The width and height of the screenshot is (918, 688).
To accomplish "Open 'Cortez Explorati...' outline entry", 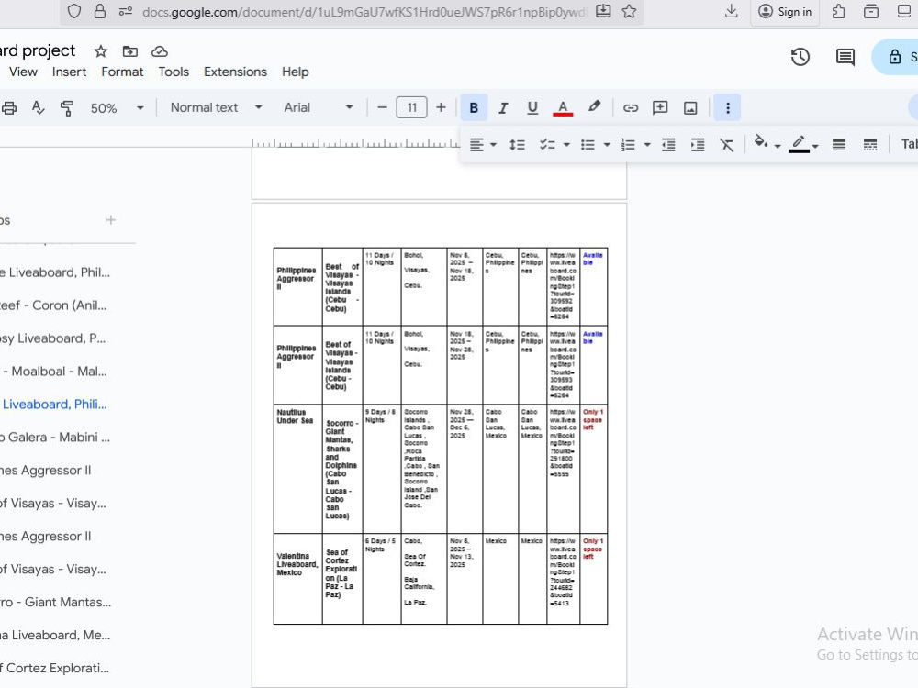I will pos(54,668).
